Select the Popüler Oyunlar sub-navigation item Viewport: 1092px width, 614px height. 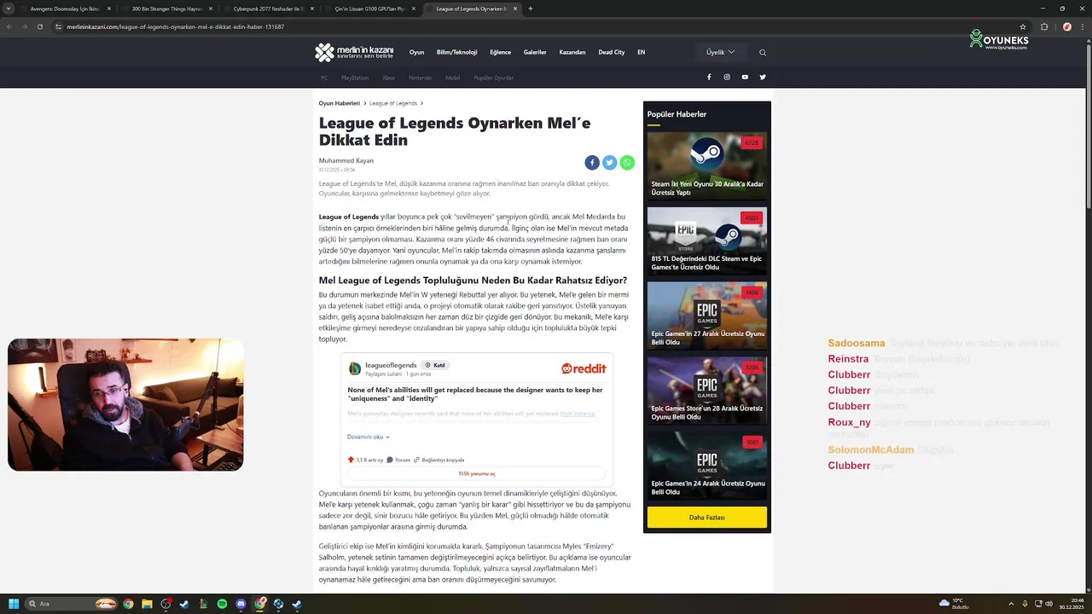[x=494, y=78]
